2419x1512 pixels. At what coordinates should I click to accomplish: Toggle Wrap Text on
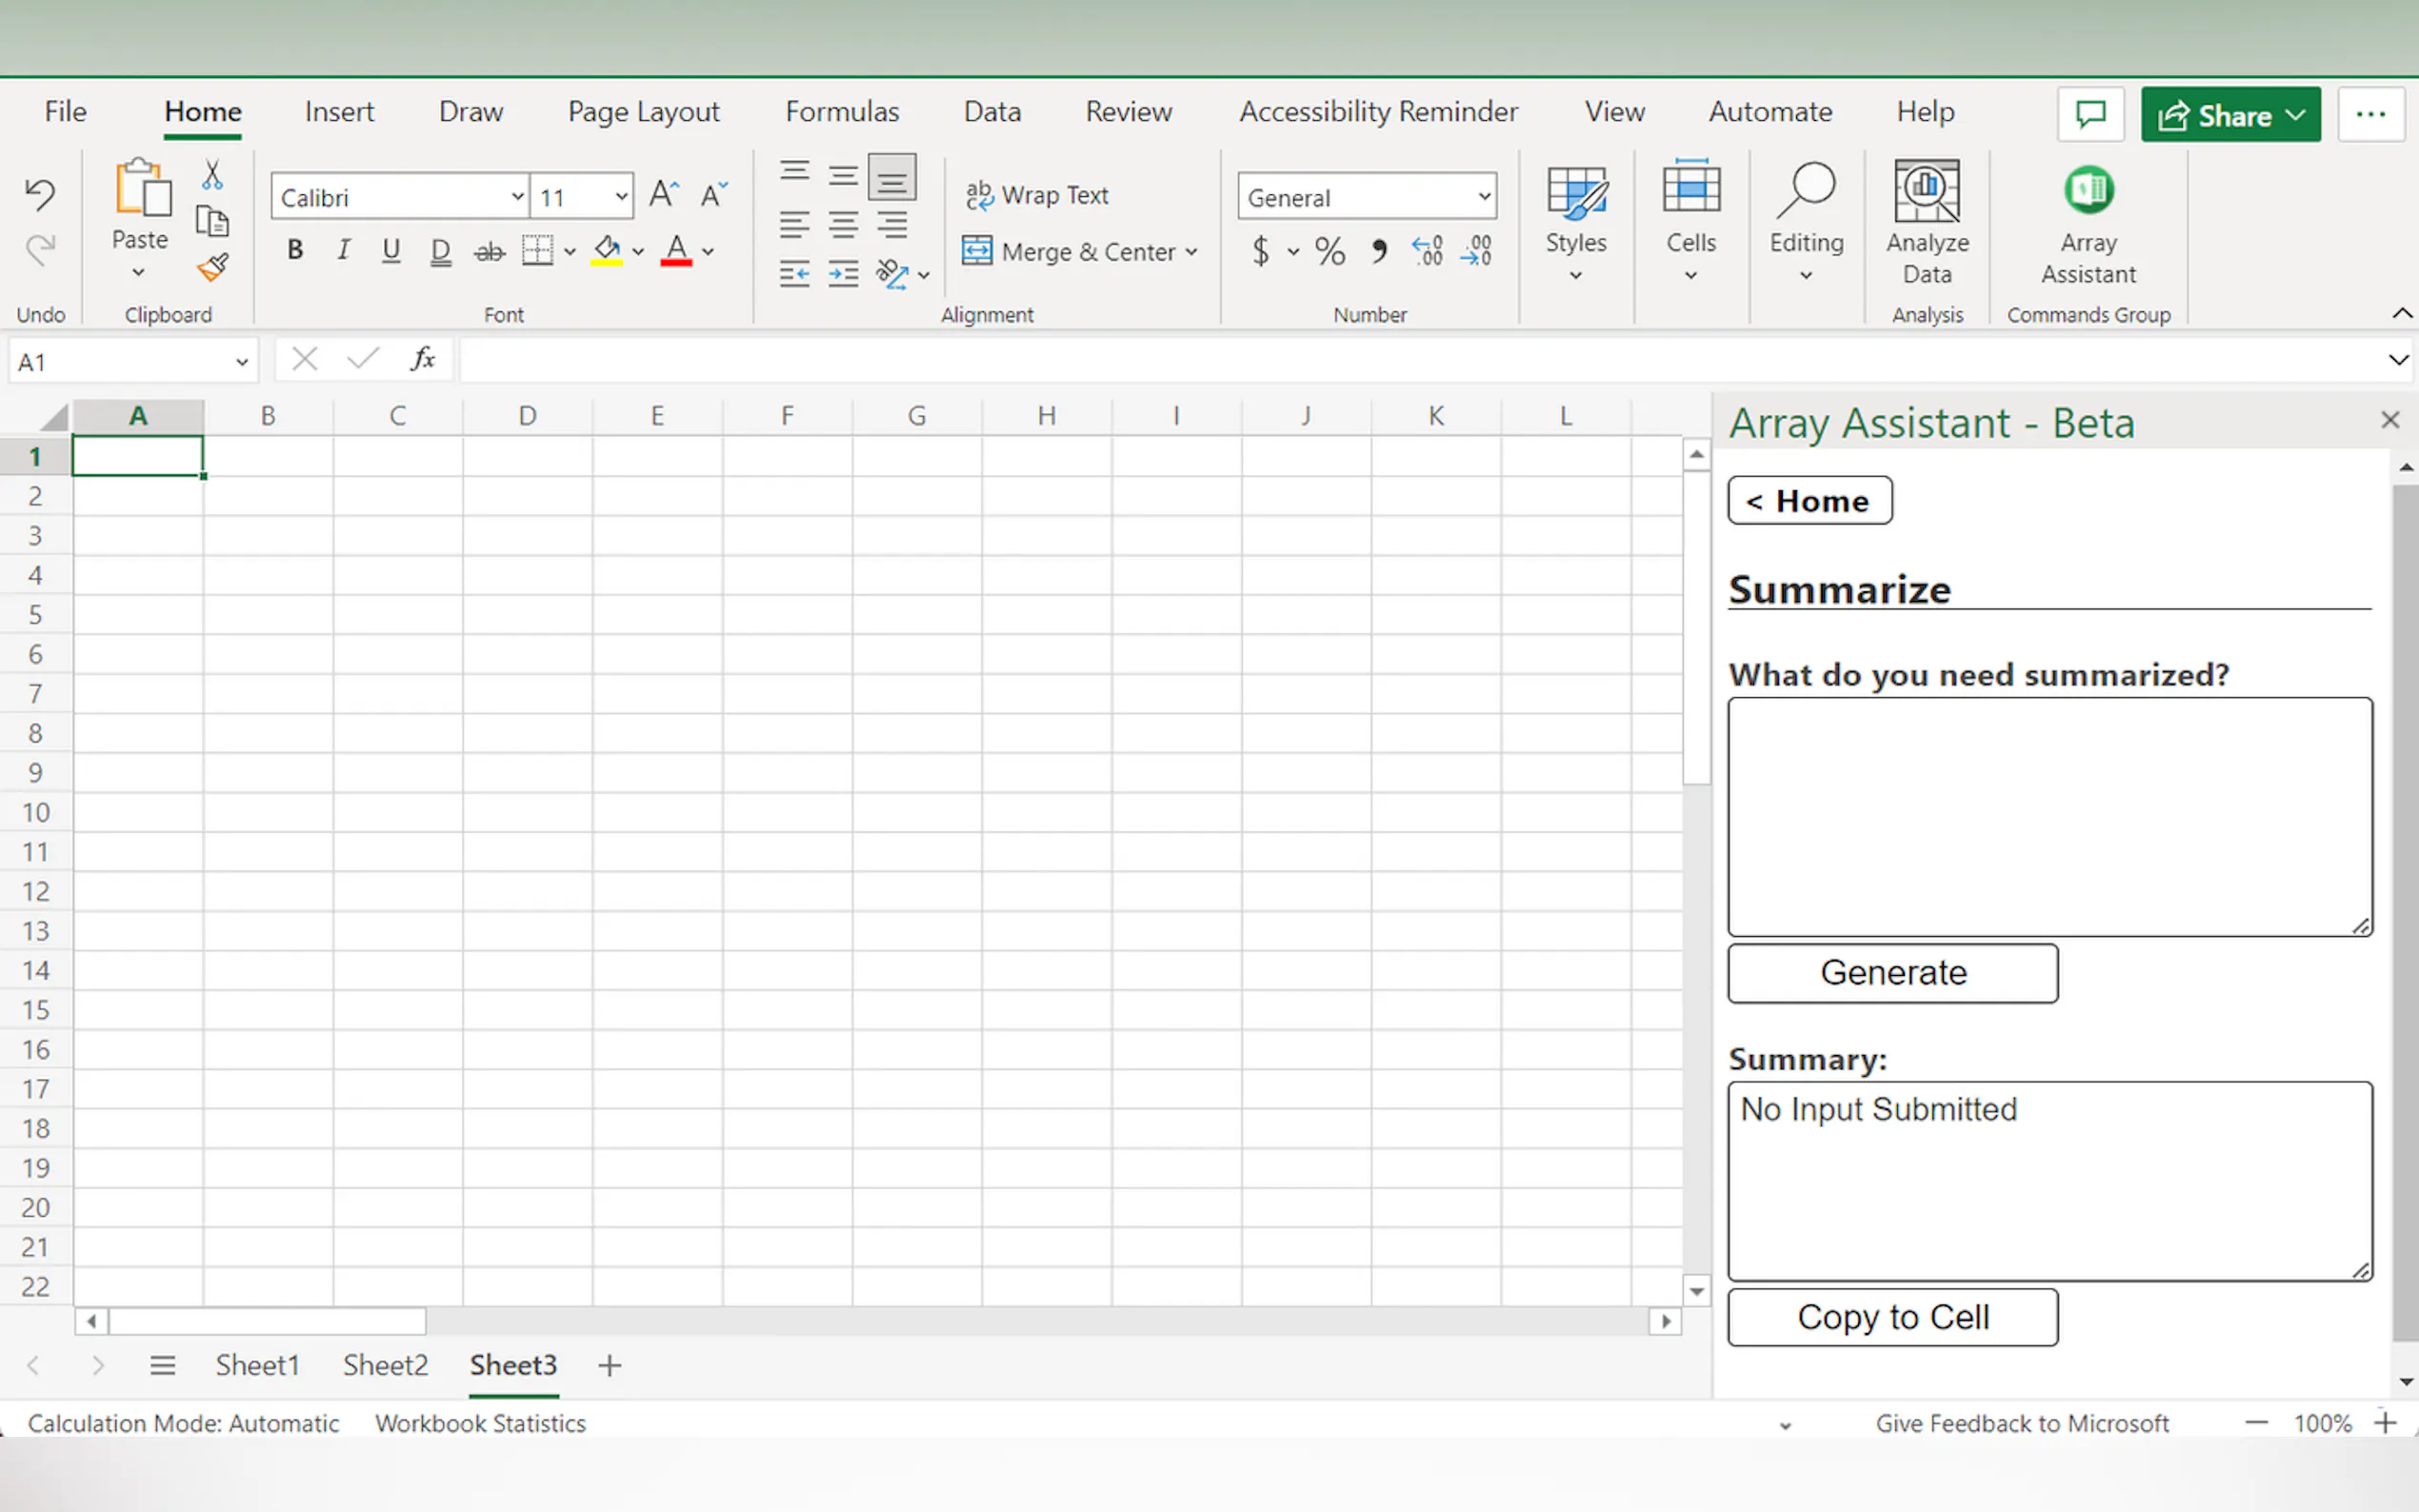click(x=1037, y=195)
